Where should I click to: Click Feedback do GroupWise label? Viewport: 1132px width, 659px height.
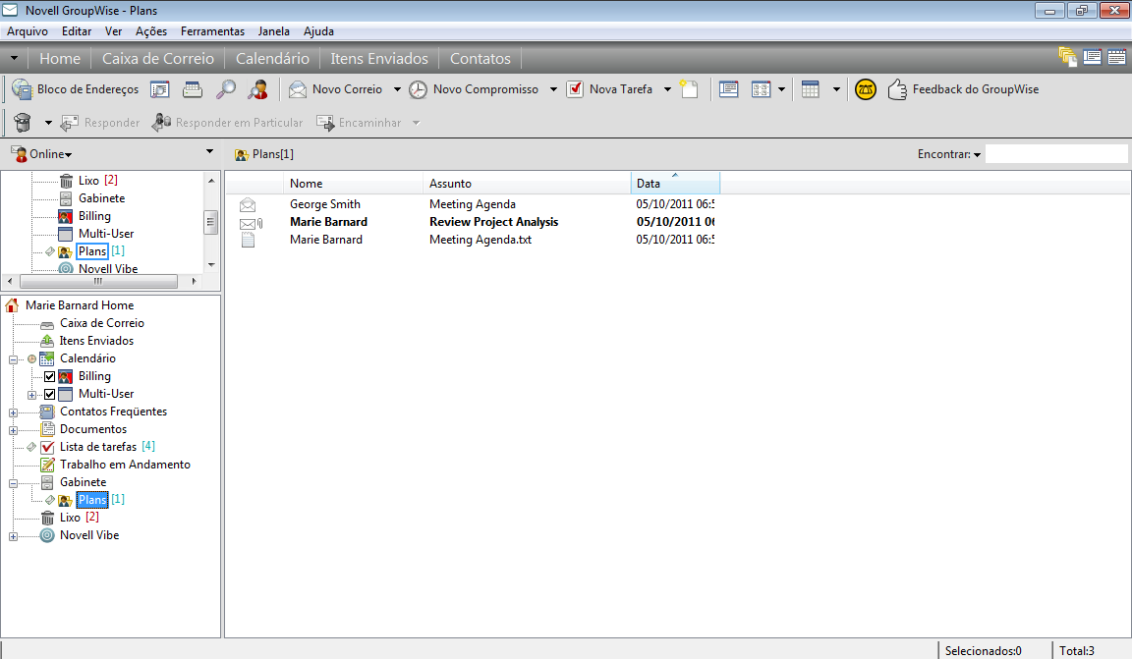tap(976, 89)
